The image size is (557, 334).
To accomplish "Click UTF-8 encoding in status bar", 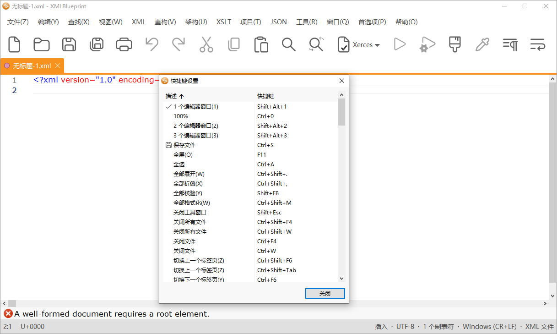I will pyautogui.click(x=405, y=327).
